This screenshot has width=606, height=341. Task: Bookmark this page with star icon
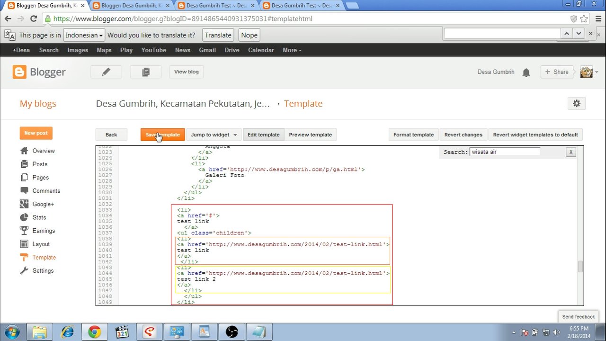584,19
